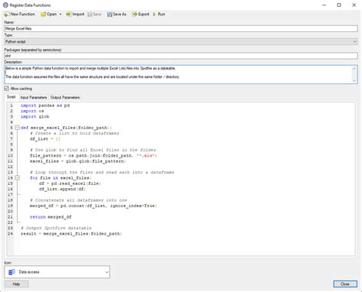Click the Export toolbar button
Image resolution: width=362 pixels, height=292 pixels.
[x=141, y=15]
